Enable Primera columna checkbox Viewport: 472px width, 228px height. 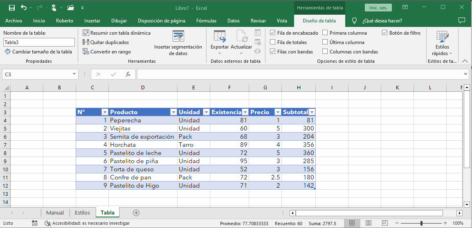[x=325, y=33]
